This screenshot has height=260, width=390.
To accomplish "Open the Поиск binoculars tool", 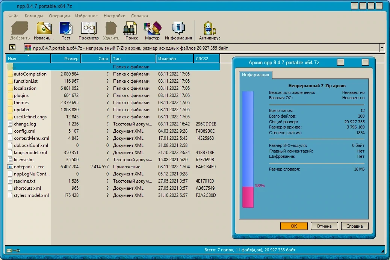I will tap(130, 28).
